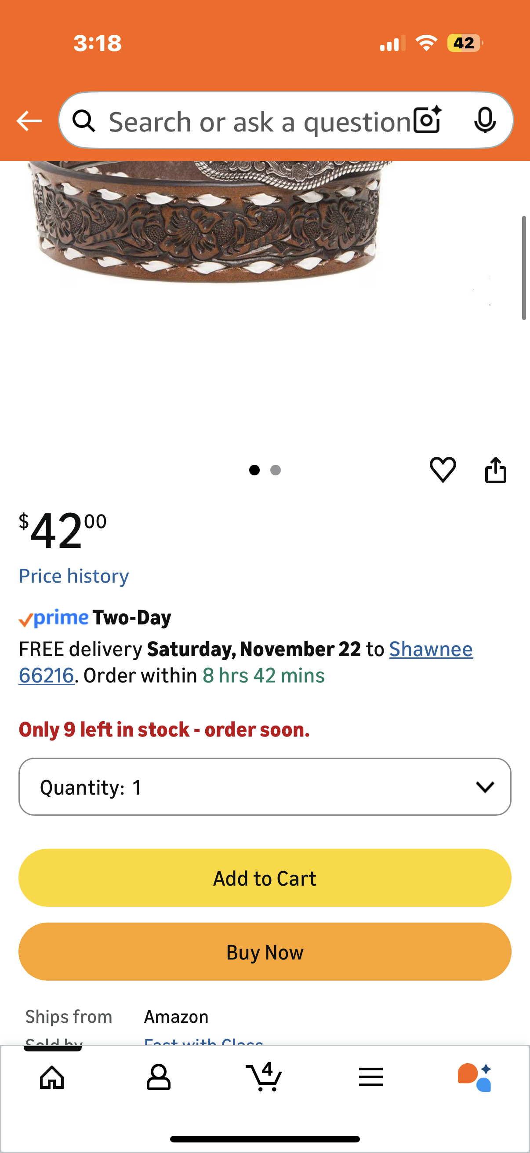
Task: Go to the Home tab
Action: [52, 1077]
